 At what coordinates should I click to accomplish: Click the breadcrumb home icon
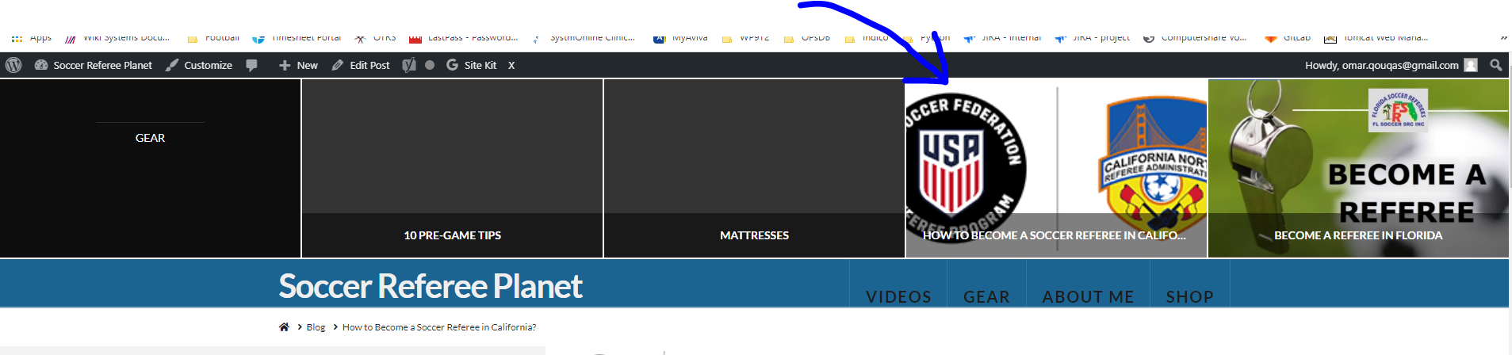pos(284,326)
